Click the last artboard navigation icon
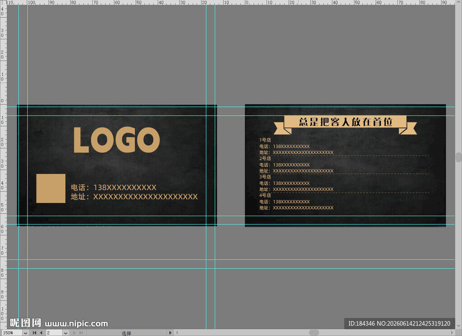The image size is (462, 336). click(81, 333)
